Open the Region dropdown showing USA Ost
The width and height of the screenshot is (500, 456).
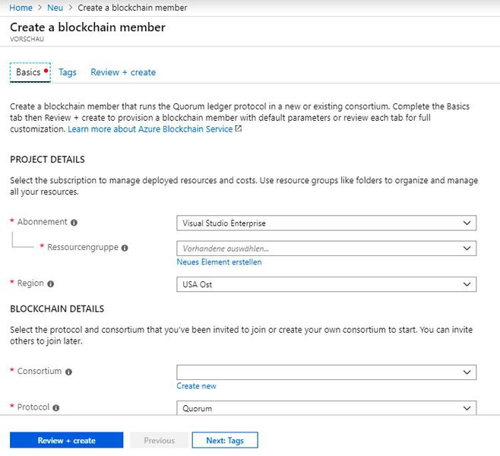coord(326,284)
